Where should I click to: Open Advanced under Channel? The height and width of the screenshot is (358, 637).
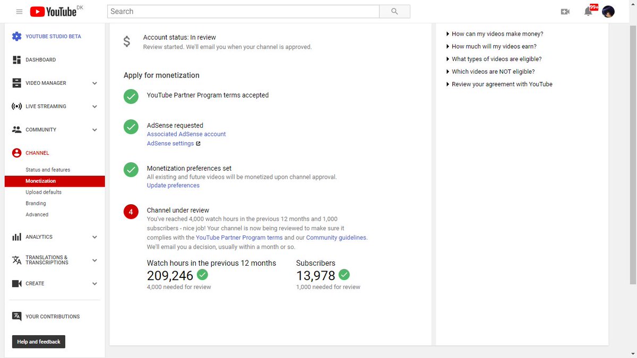coord(37,214)
